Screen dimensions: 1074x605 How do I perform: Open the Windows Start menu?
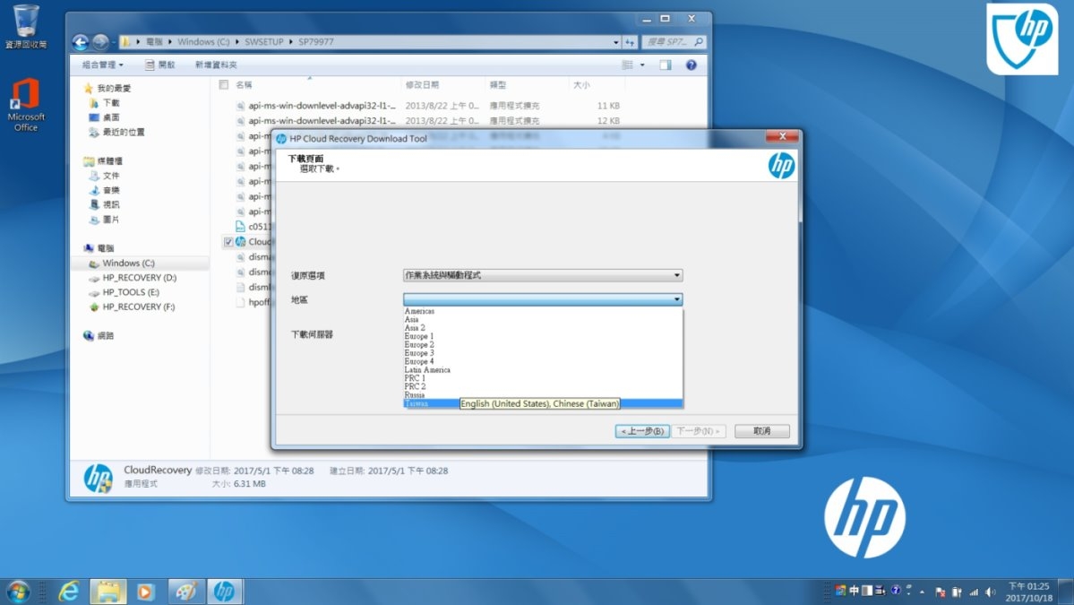pos(19,592)
